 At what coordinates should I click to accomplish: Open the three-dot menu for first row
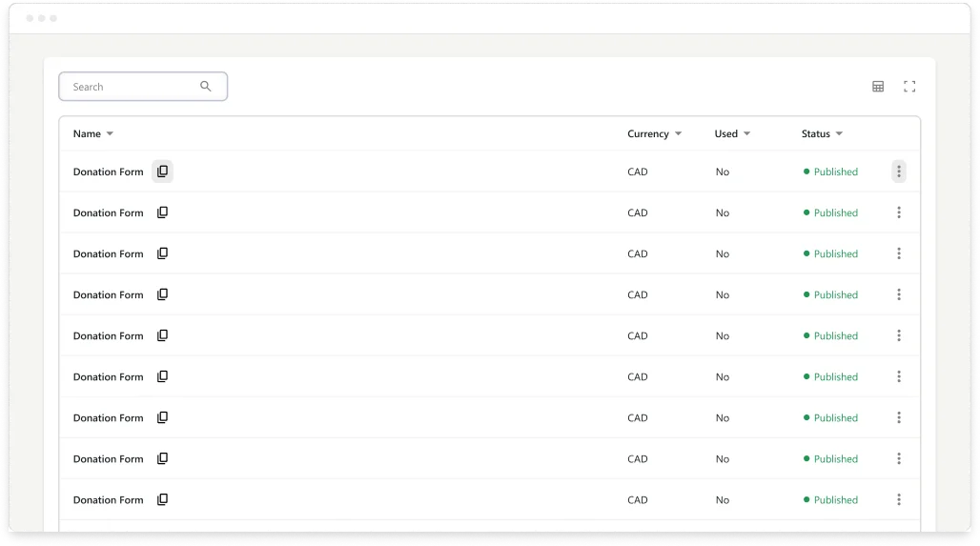click(x=898, y=172)
